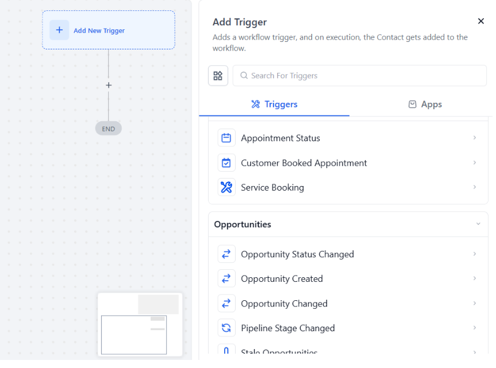
Task: Select the Triggers tab
Action: (x=275, y=104)
